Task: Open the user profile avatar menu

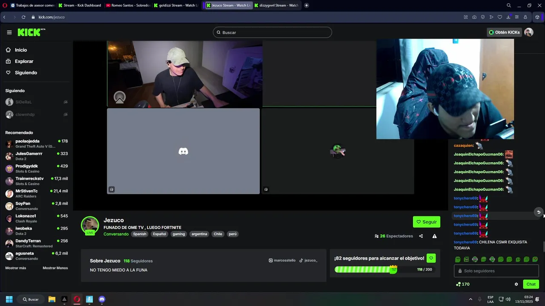Action: click(x=529, y=32)
